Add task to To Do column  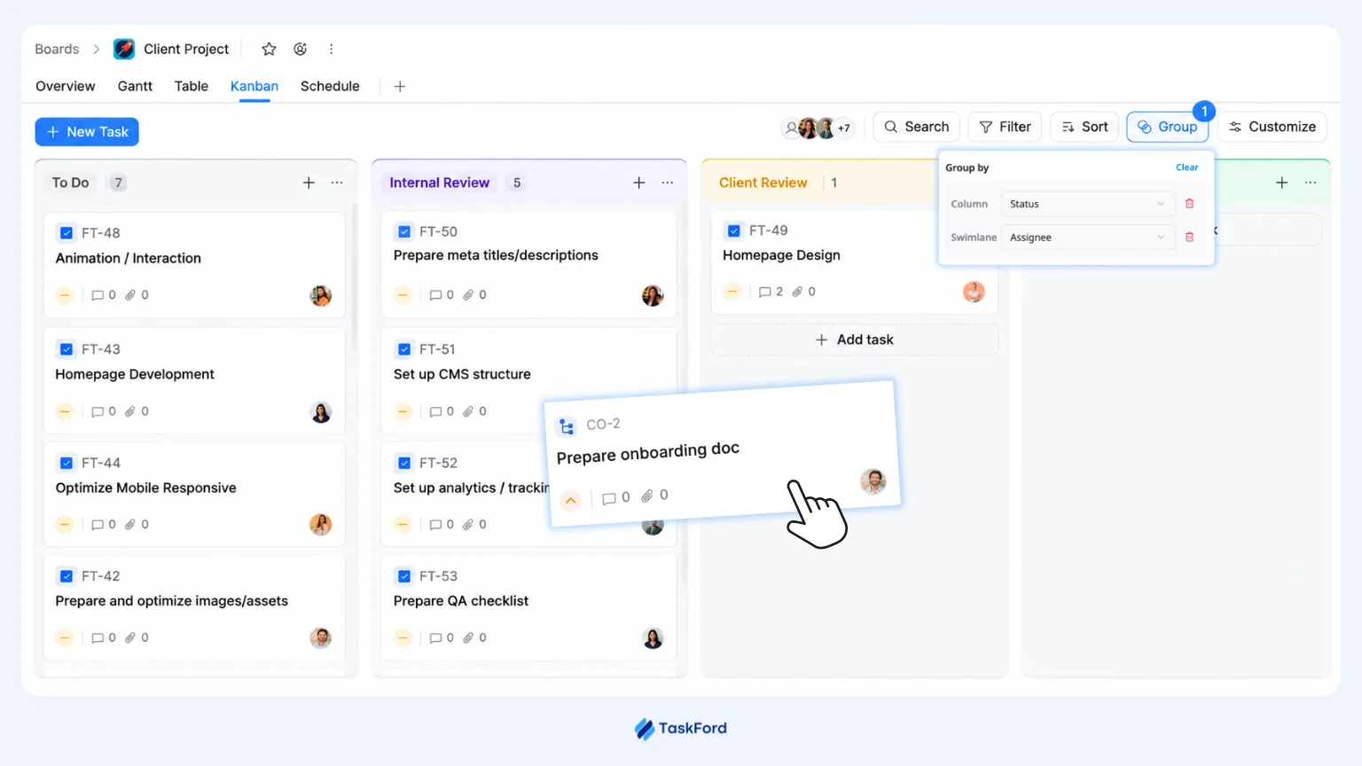pyautogui.click(x=309, y=183)
